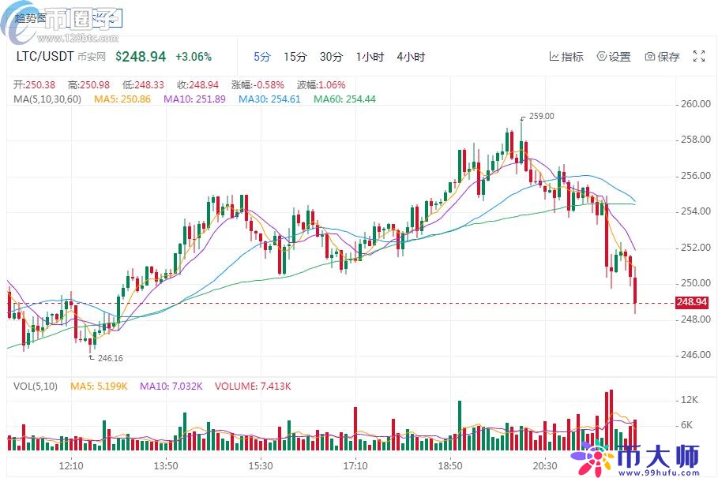The width and height of the screenshot is (718, 478).
Task: Select the 5分 timeframe
Action: pos(261,57)
